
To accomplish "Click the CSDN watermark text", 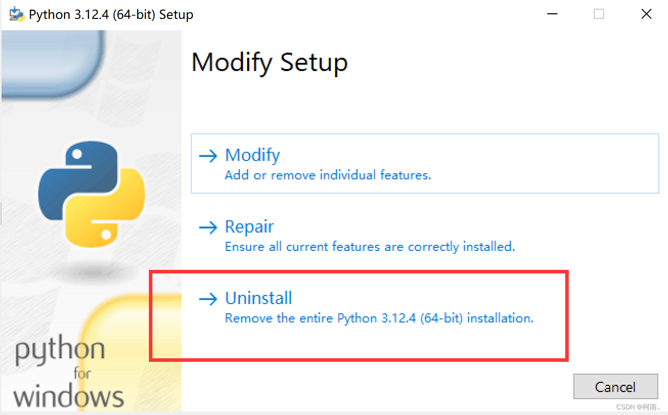I will [638, 408].
